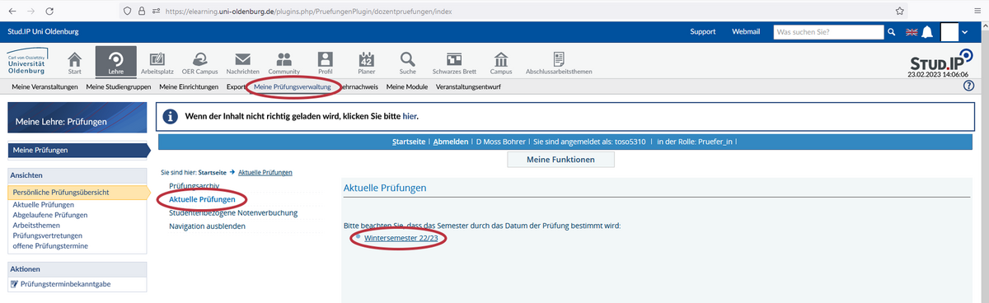
Task: Click the Startseite link in blue bar
Action: (x=409, y=142)
